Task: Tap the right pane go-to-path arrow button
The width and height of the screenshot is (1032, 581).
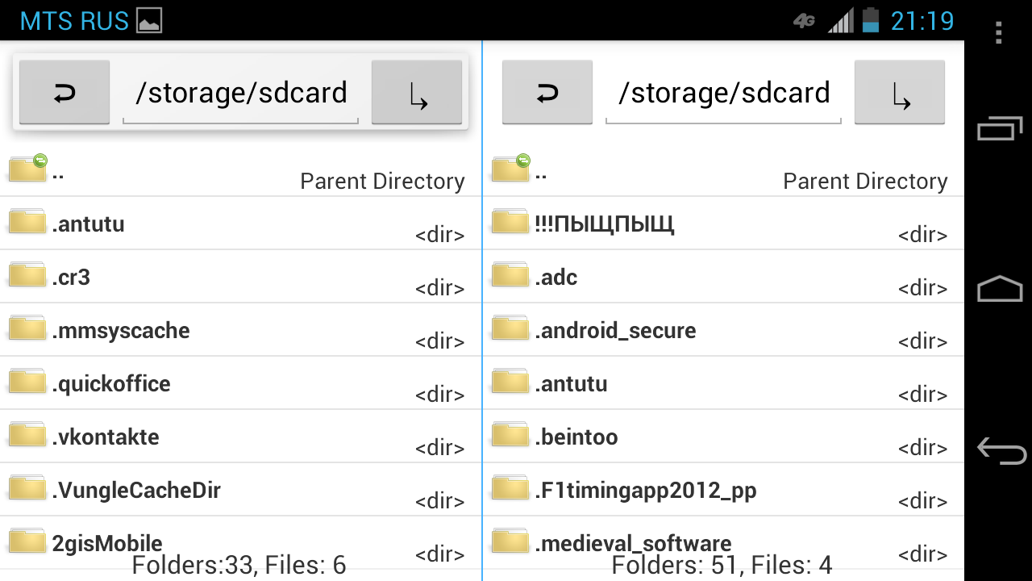Action: 900,93
